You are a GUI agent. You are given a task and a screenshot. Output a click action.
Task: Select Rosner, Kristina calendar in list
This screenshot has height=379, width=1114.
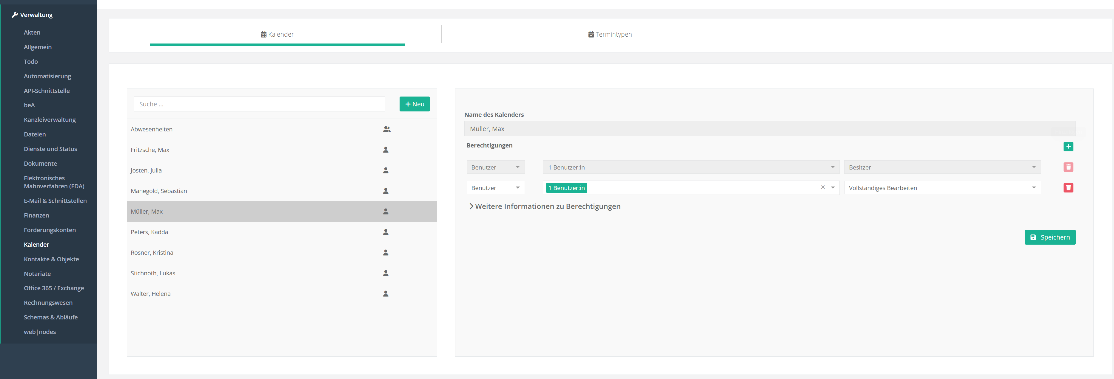click(x=152, y=253)
